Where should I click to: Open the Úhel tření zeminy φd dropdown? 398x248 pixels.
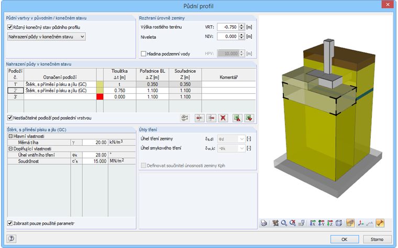231,139
